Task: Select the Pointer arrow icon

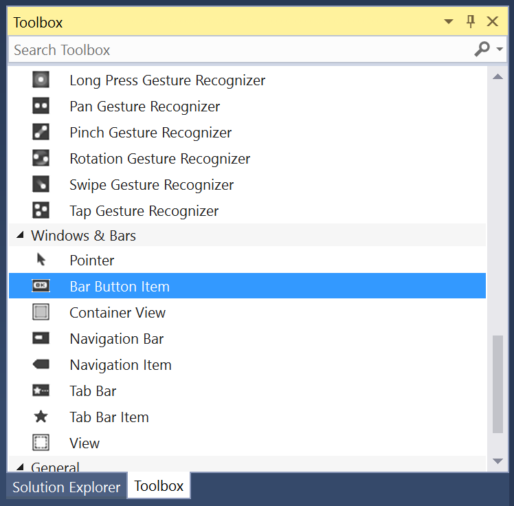Action: point(41,259)
